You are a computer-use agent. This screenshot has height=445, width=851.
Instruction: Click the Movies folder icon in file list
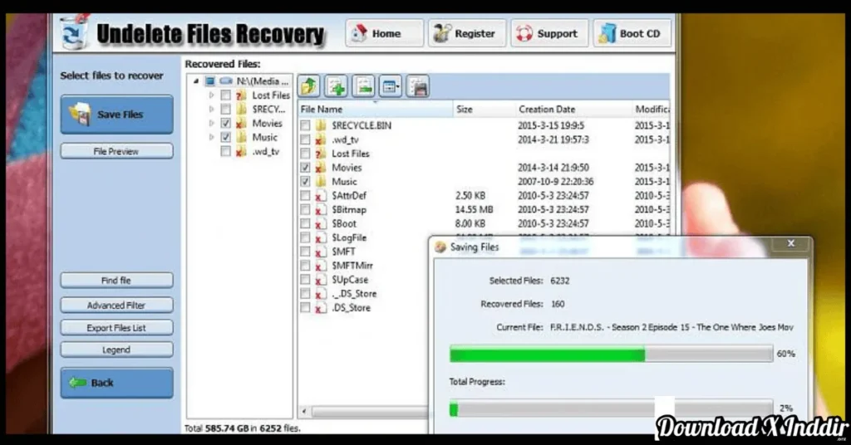(x=322, y=168)
